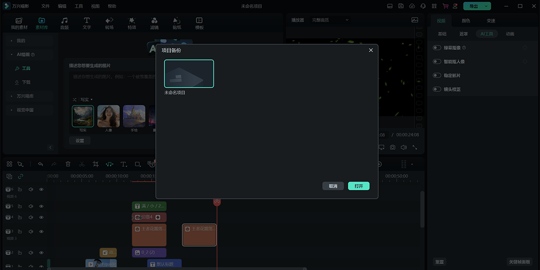Open the 贴纸 stickers panel
Image resolution: width=540 pixels, height=270 pixels.
(x=177, y=23)
